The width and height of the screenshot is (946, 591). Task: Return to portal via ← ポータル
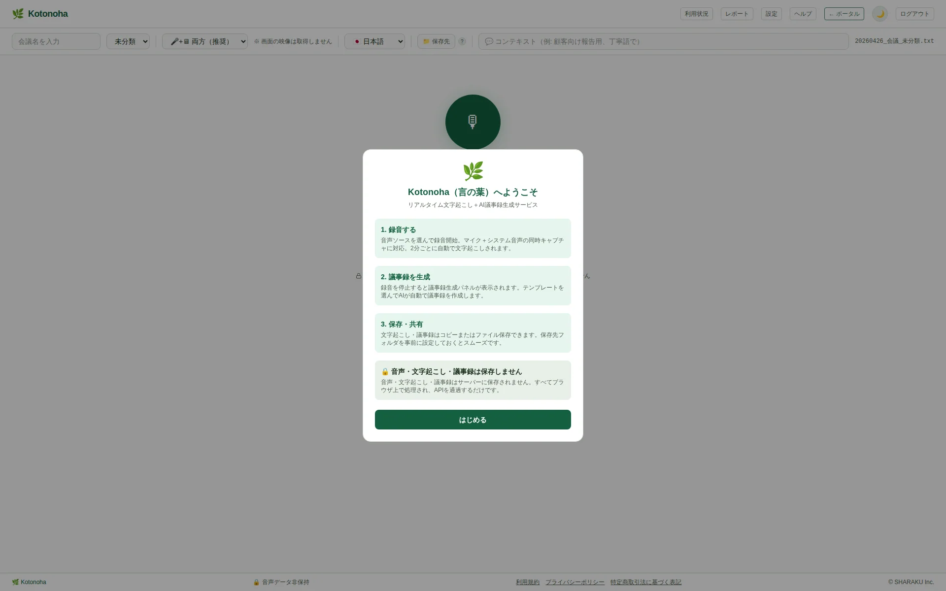[x=844, y=14]
